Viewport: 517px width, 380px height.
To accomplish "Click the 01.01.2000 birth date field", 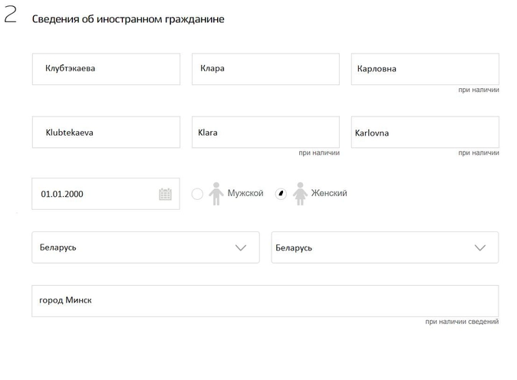I will pyautogui.click(x=106, y=194).
